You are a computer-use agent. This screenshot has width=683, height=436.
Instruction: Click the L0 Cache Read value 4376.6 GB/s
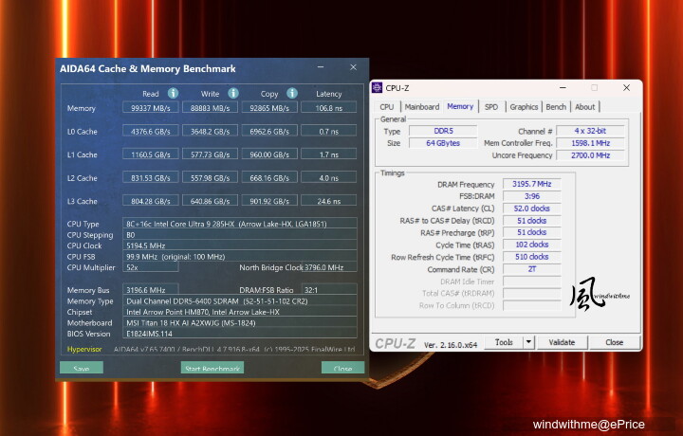151,132
